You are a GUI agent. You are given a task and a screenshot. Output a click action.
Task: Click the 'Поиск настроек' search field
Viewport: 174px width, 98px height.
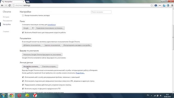click(x=101, y=12)
